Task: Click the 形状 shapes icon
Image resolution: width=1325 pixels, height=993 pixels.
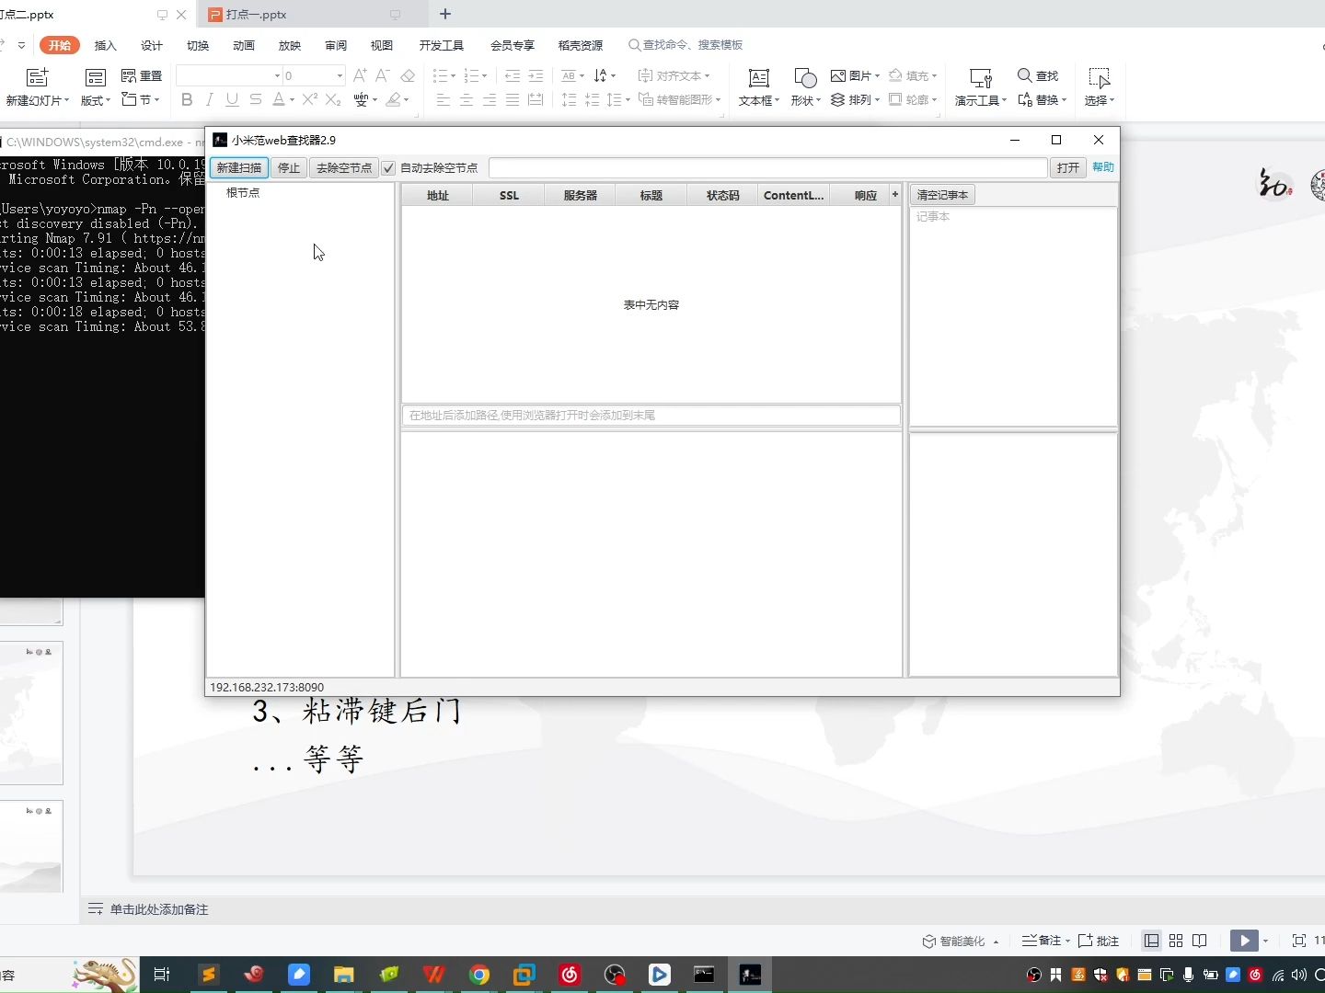Action: point(805,77)
